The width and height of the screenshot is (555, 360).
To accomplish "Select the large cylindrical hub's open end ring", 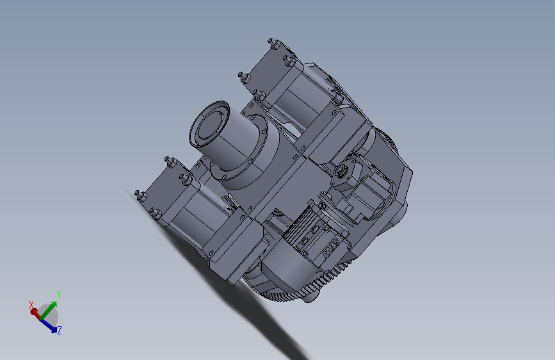I will coord(209,123).
